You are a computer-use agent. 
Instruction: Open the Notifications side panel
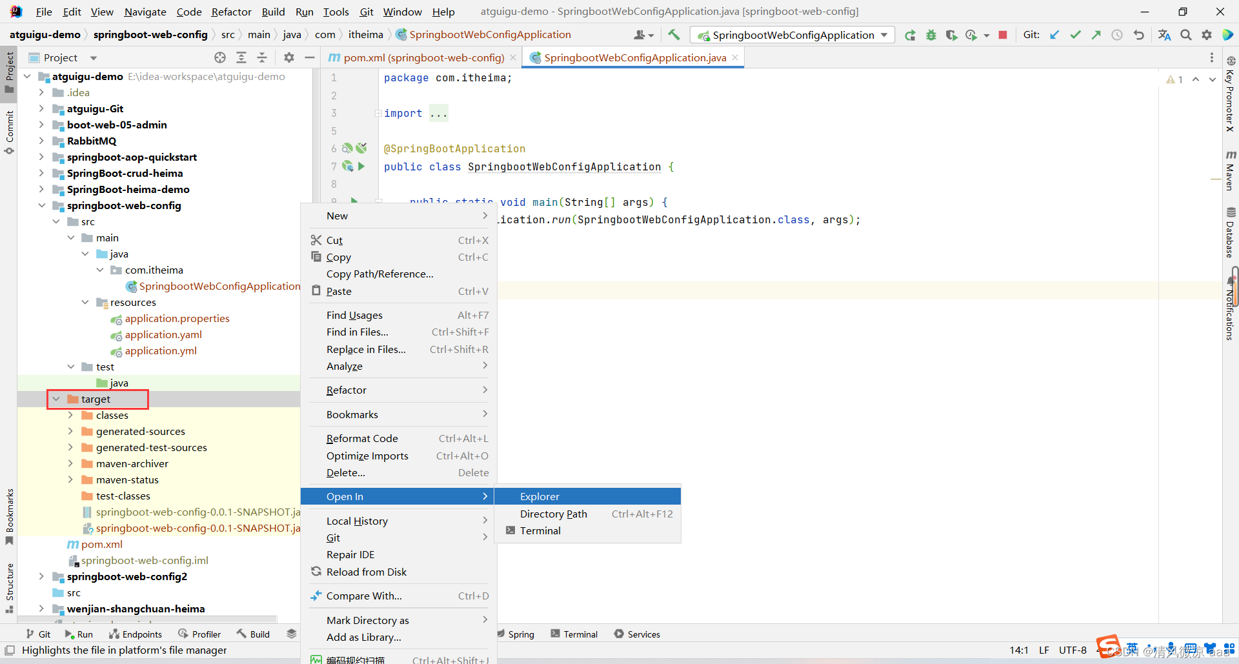[1231, 308]
